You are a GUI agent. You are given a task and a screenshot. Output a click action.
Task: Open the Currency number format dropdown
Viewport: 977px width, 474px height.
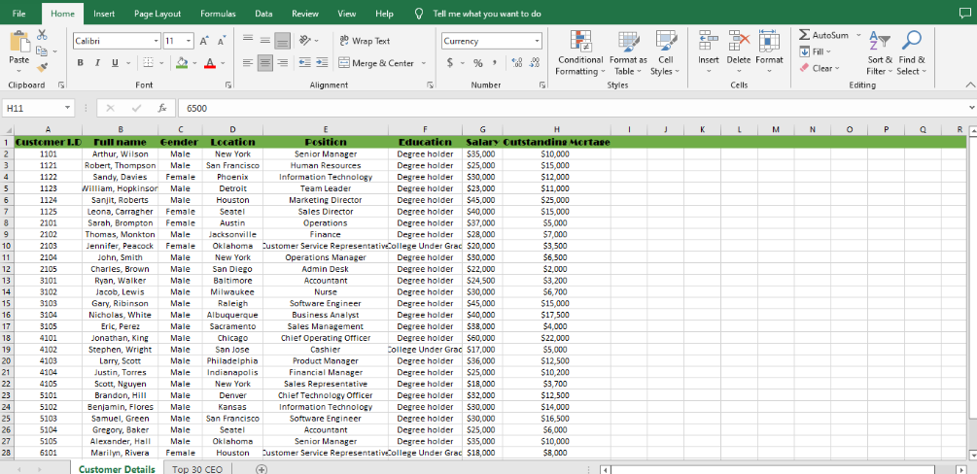(537, 41)
